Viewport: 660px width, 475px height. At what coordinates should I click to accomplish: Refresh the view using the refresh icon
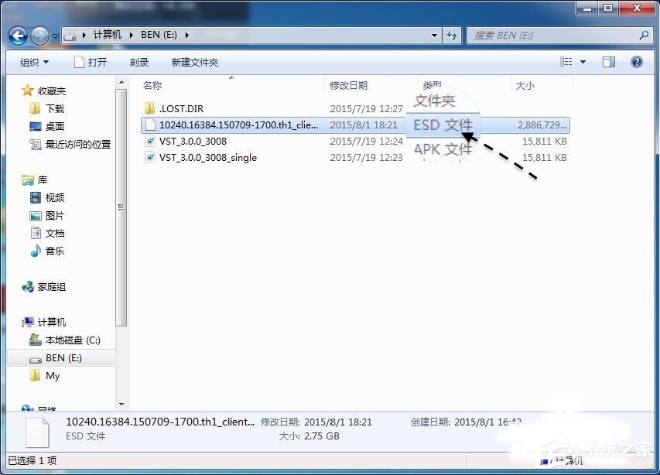pos(452,35)
